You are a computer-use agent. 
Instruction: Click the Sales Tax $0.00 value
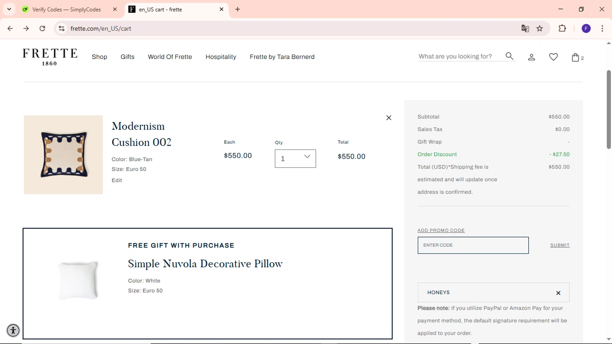tap(562, 129)
